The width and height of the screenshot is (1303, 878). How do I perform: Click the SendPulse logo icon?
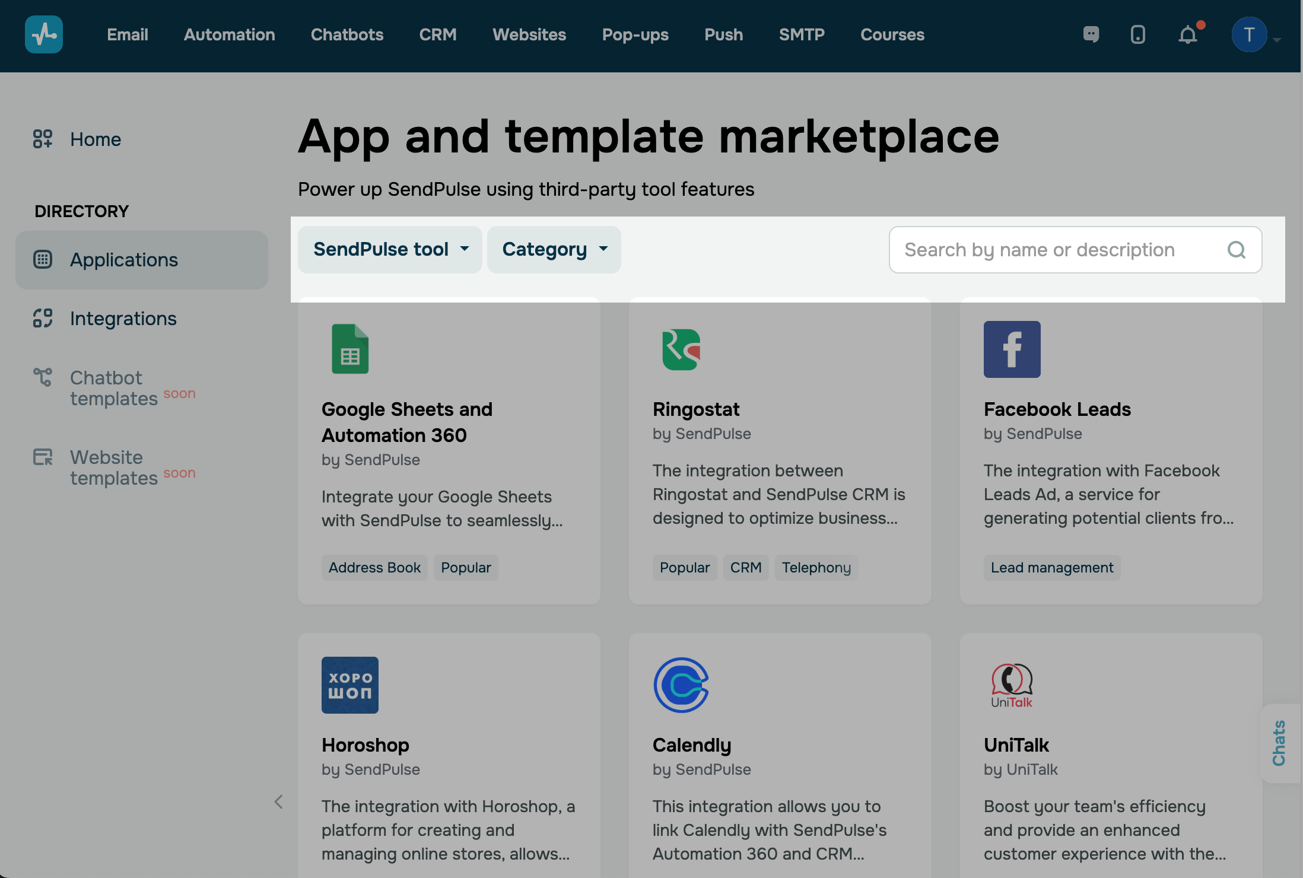[x=44, y=34]
